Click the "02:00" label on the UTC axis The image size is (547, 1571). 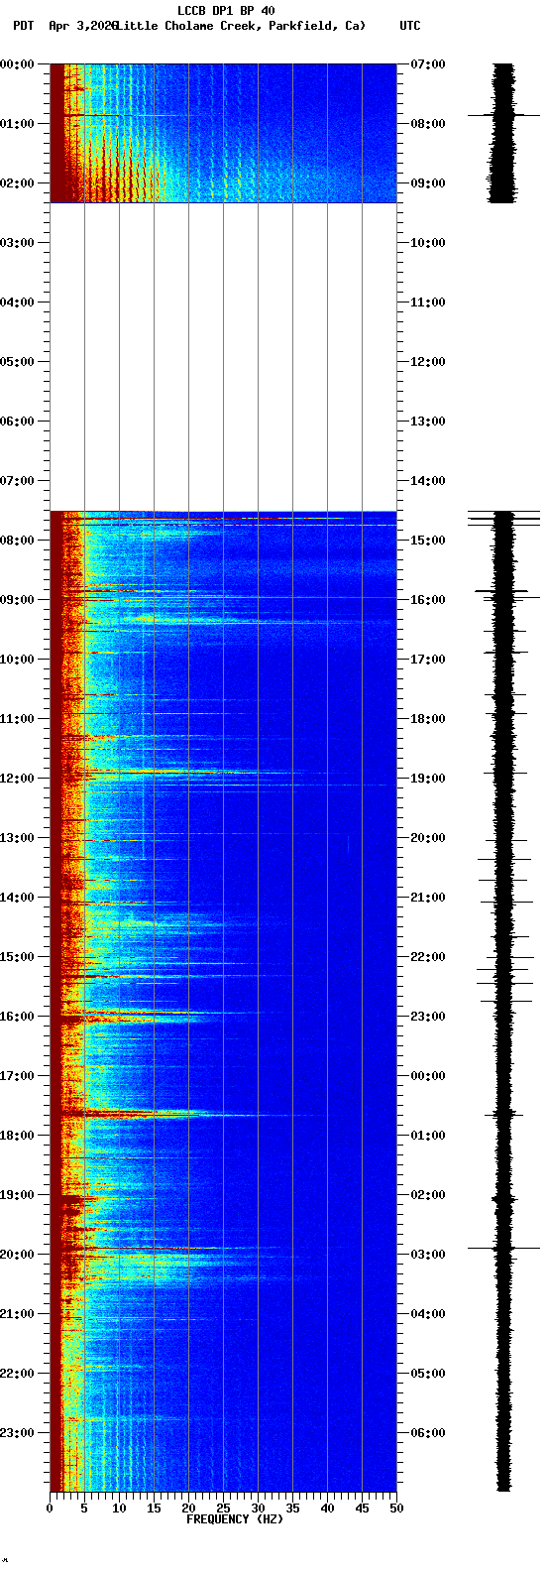[428, 1195]
